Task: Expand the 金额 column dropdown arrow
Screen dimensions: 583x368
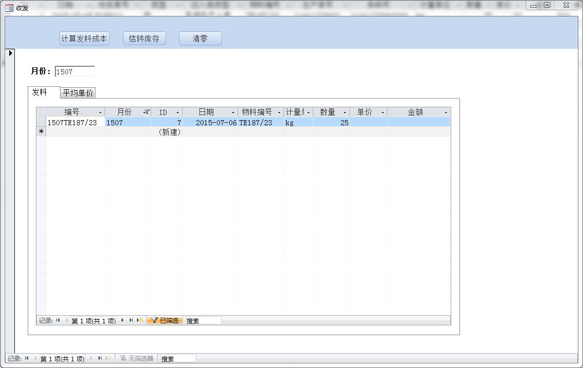Action: (446, 112)
